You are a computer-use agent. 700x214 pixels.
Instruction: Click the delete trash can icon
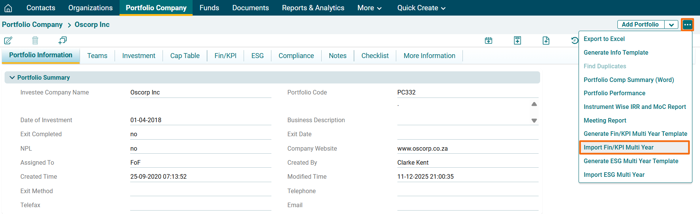point(35,40)
